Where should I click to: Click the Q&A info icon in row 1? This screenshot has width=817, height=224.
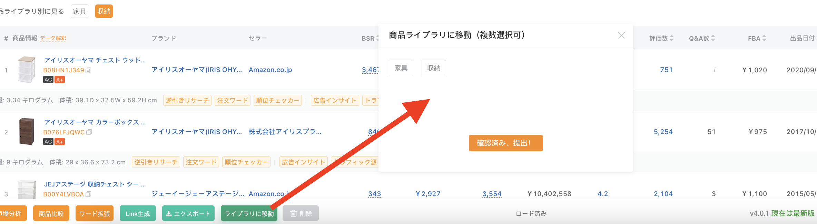tap(715, 70)
